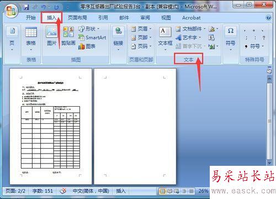
Task: Switch to draft view
Action: [x=192, y=191]
